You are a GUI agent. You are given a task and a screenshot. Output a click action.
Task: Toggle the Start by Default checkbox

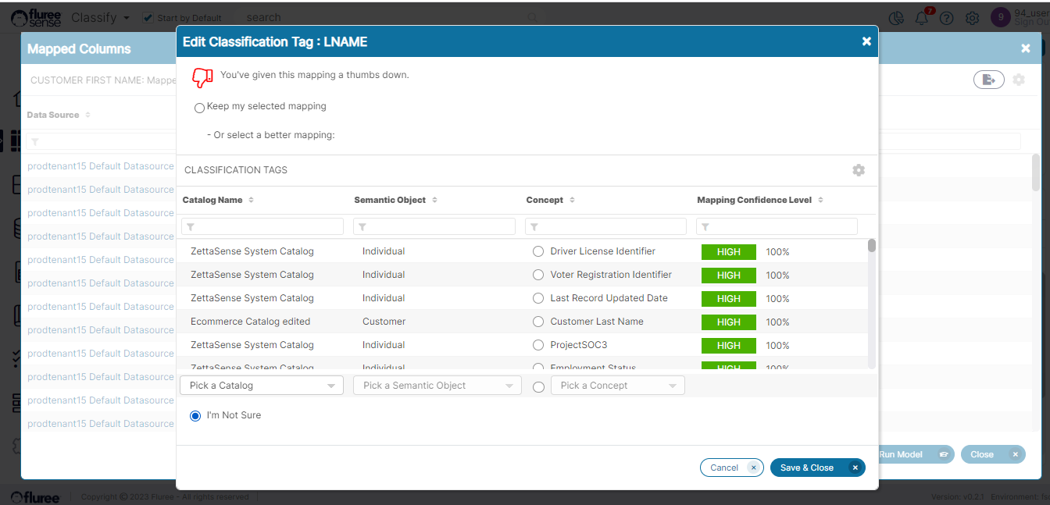pos(148,17)
